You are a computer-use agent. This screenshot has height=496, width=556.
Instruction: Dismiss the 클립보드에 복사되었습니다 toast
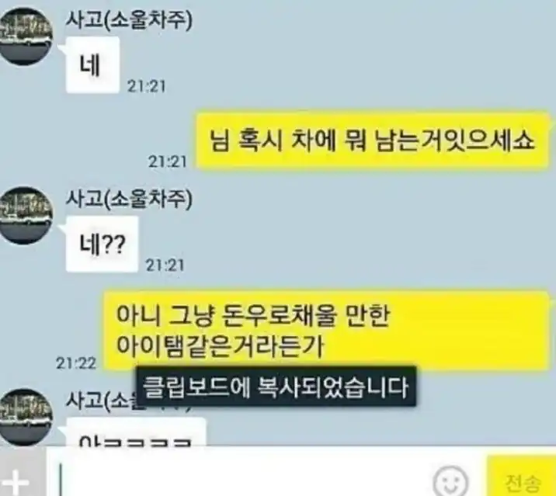(276, 387)
